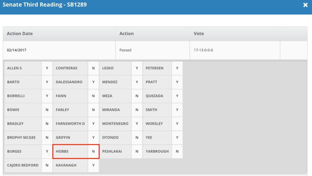Select the QUEZADA name cell
Screen dimensions: 312x176
pyautogui.click(x=157, y=96)
